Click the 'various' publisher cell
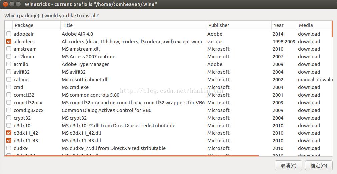Viewport: 337px width, 174px height. click(x=215, y=42)
